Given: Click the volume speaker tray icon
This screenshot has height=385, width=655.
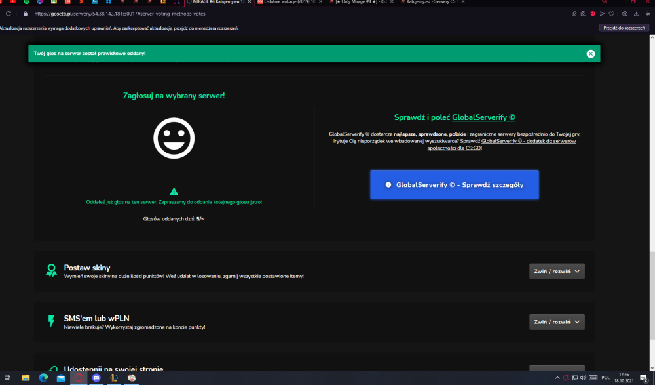Looking at the screenshot, I should (x=583, y=378).
